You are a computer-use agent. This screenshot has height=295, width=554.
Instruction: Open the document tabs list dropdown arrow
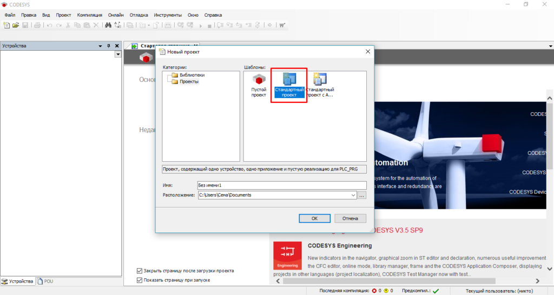[x=550, y=46]
